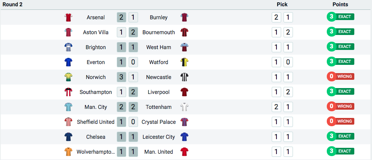Click the away pick box for Tottenham match

(x=288, y=107)
